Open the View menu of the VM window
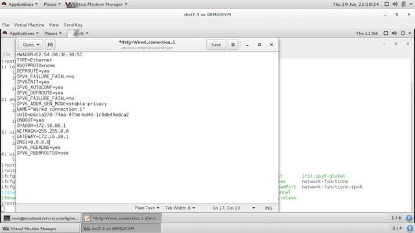415x233 pixels. (54, 25)
